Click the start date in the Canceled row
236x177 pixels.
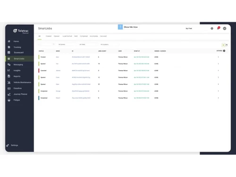142,70
